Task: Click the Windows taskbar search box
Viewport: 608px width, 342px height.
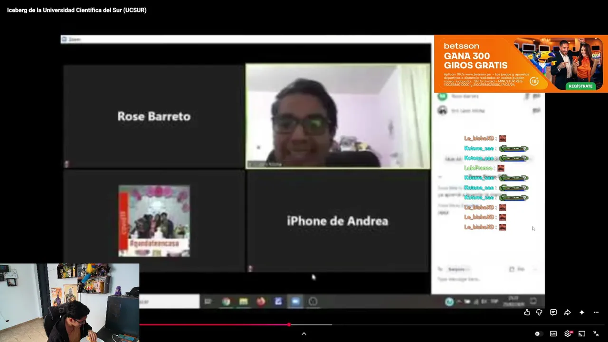Action: click(x=170, y=302)
